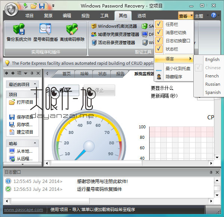The width and height of the screenshot is (224, 217).
Task: Click the green cubes SA tool icon
Action: pyautogui.click(x=145, y=26)
